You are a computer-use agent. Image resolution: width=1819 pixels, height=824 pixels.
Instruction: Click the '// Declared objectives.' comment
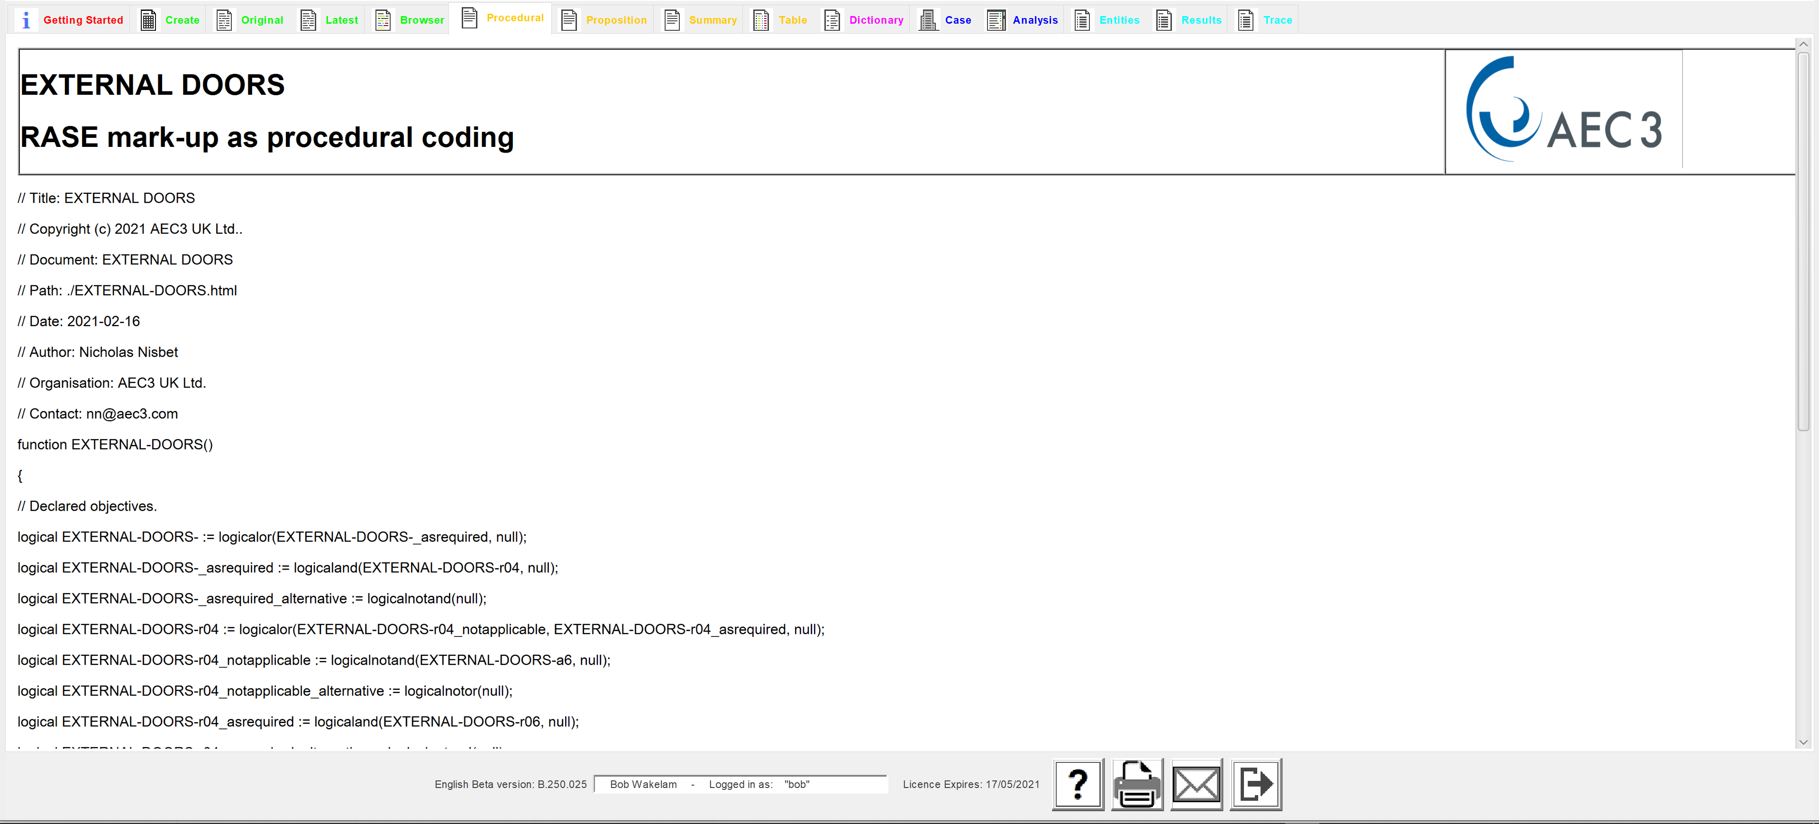click(x=88, y=506)
